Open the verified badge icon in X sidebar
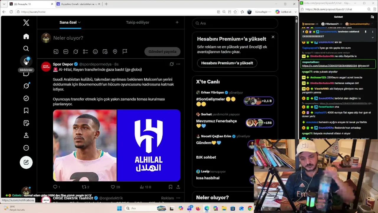Viewport: 378px width, 213px height. (x=26, y=98)
